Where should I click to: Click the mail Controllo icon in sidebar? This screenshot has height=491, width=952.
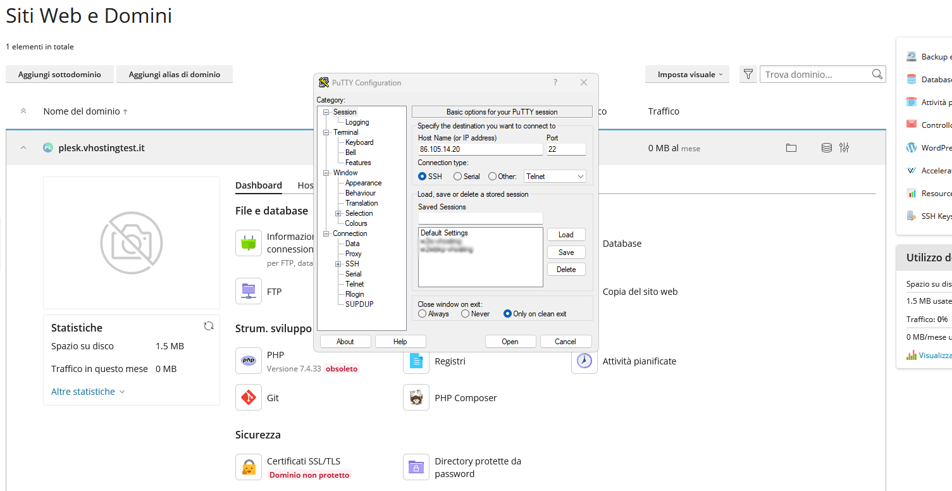912,125
